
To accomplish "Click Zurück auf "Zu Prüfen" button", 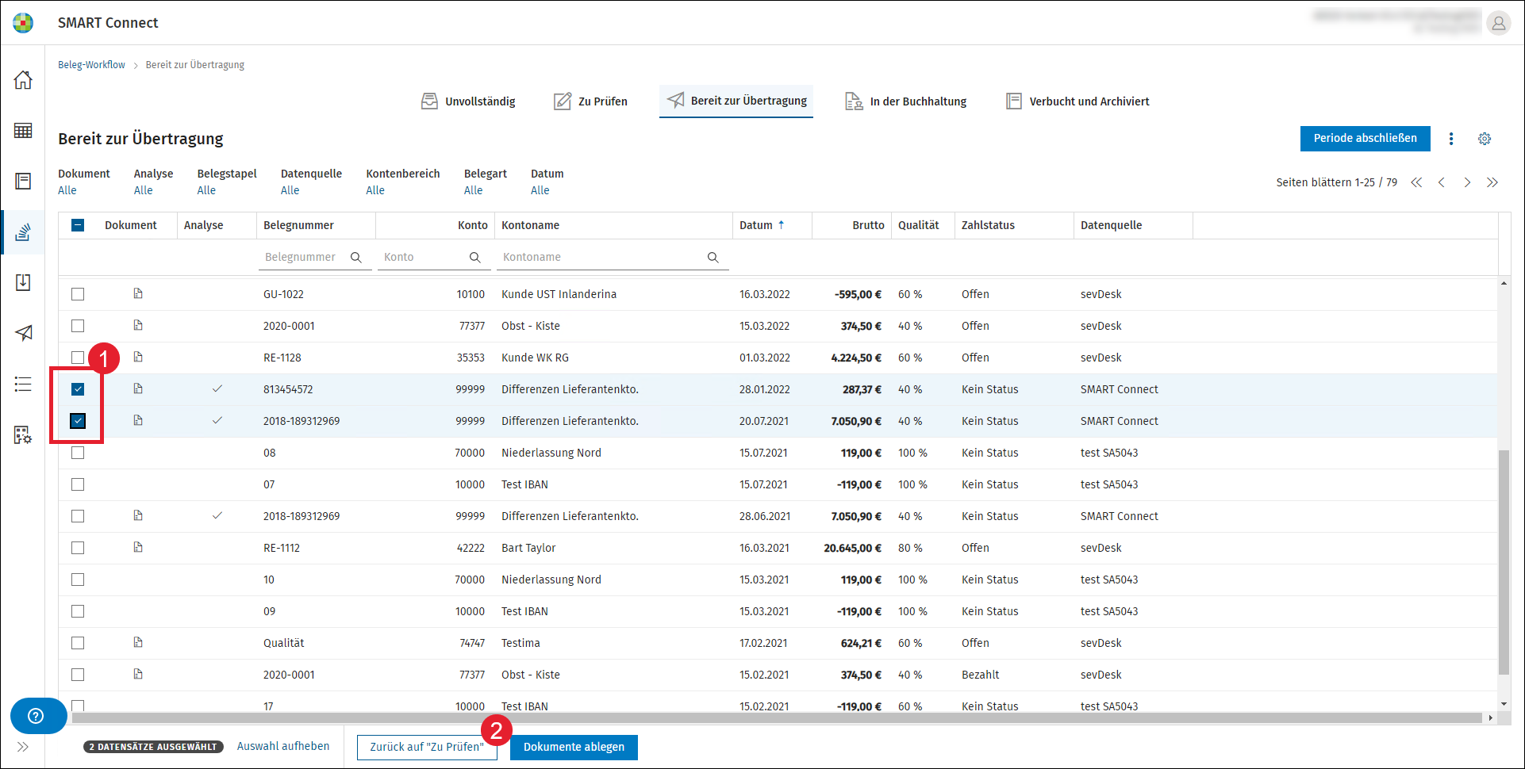I will (427, 747).
